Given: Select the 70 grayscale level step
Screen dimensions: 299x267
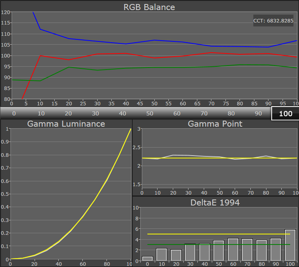Looking at the screenshot, I should pyautogui.click(x=204, y=113).
